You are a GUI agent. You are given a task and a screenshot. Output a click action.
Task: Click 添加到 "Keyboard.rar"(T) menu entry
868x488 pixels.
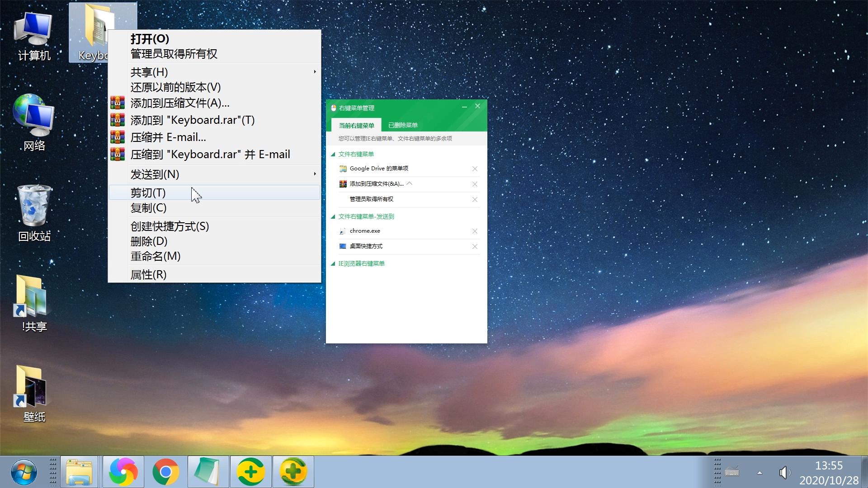pos(193,120)
